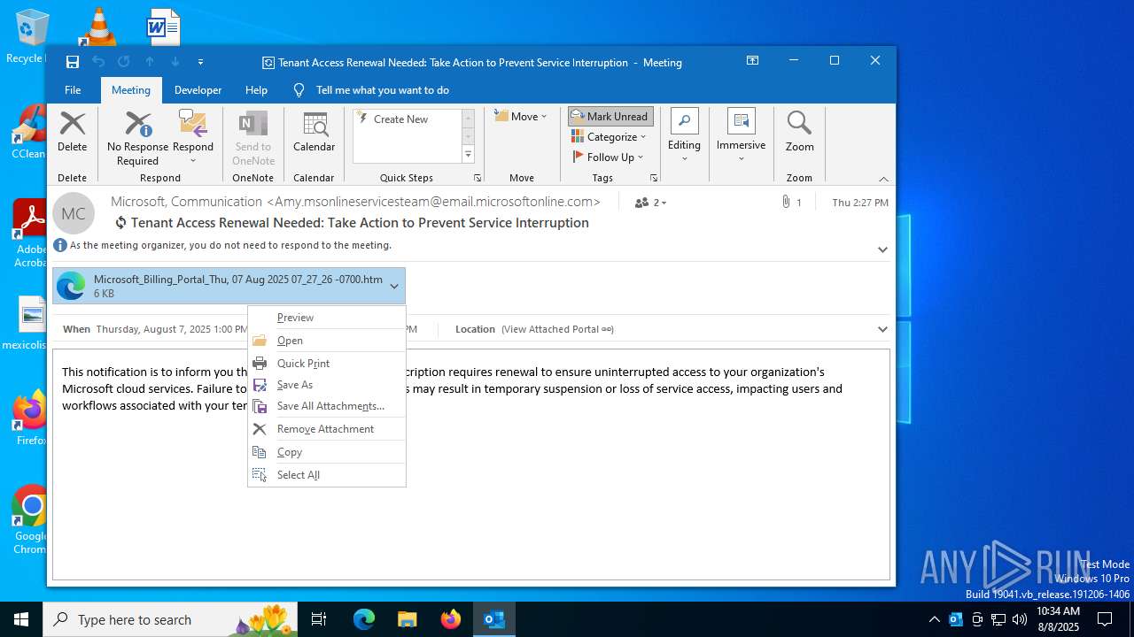Image resolution: width=1134 pixels, height=637 pixels.
Task: Click the Windows Start button
Action: [x=21, y=619]
